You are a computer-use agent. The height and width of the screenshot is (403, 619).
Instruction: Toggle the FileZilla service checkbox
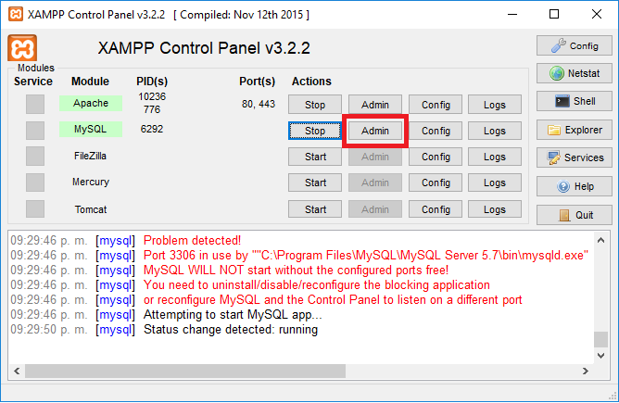(x=35, y=157)
